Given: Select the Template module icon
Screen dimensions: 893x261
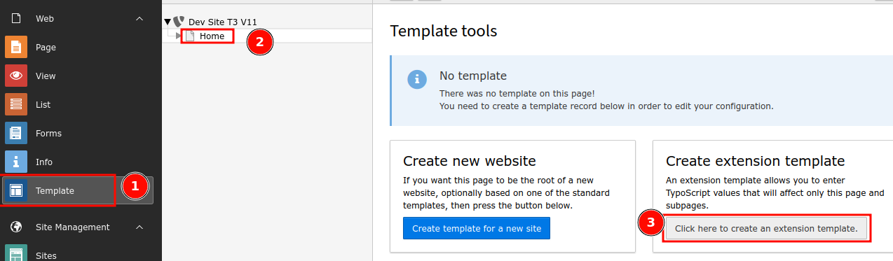Looking at the screenshot, I should pyautogui.click(x=16, y=190).
